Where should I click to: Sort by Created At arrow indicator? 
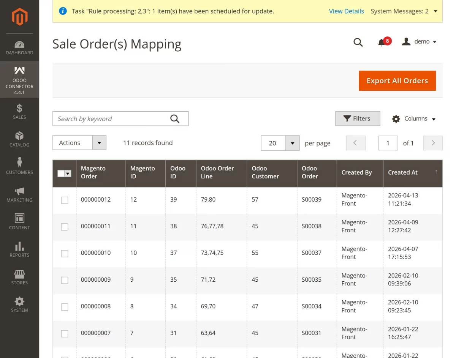pos(436,172)
